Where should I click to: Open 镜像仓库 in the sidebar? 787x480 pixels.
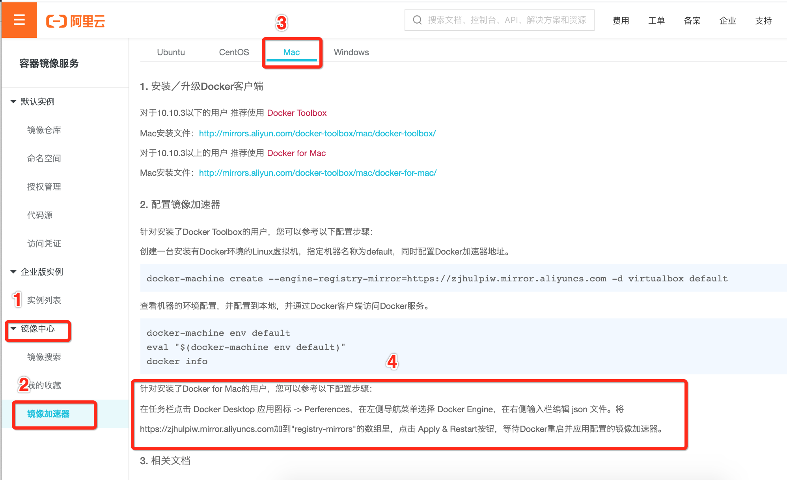point(44,130)
